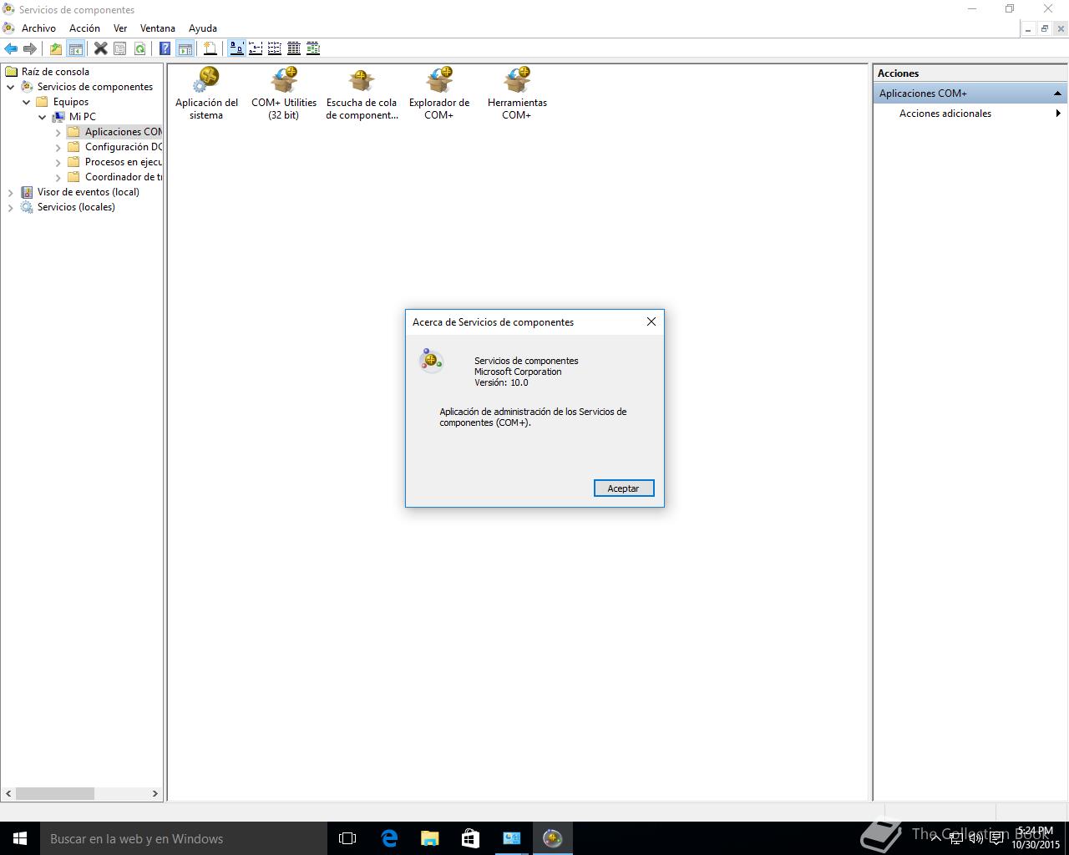1069x855 pixels.
Task: Select Raíz de consola in the tree
Action: [55, 72]
